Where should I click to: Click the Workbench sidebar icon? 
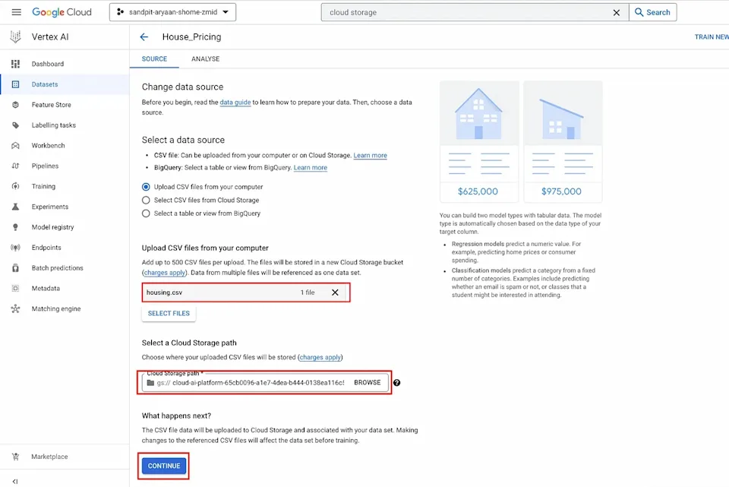pos(15,146)
